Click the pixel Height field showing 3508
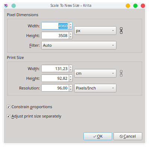Viewport: 149px width, 147px height. (x=55, y=36)
